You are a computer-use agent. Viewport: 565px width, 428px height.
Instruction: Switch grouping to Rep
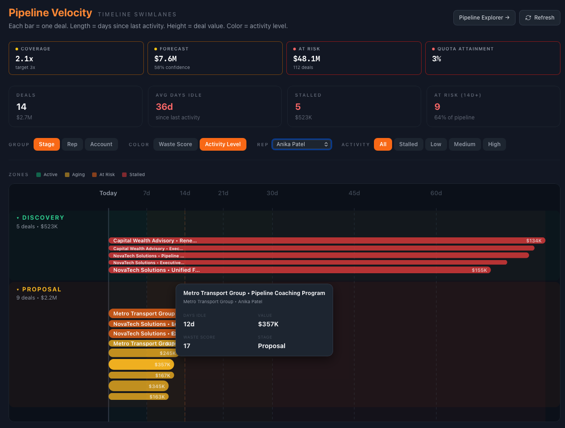pyautogui.click(x=72, y=144)
